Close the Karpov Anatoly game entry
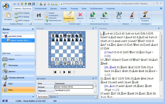This screenshot has width=165, height=104. click(33, 40)
